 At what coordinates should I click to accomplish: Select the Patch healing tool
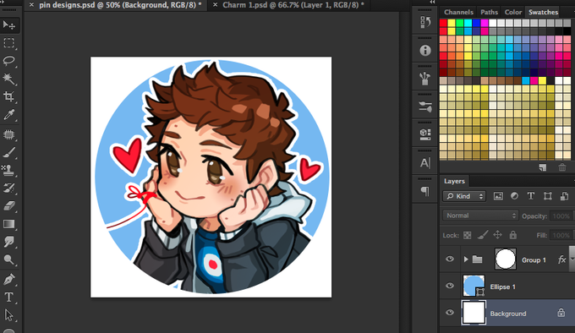8,135
